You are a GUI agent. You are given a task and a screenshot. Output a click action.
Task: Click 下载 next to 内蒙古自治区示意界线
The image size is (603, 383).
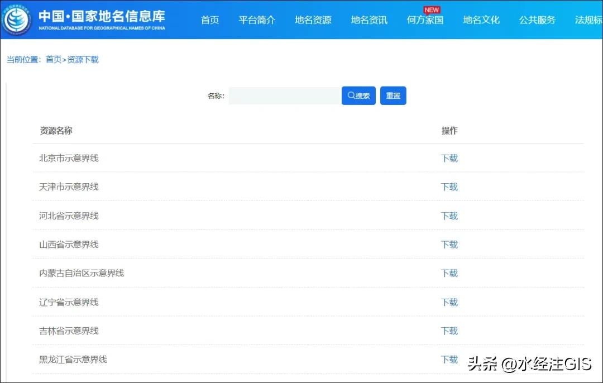(x=449, y=273)
